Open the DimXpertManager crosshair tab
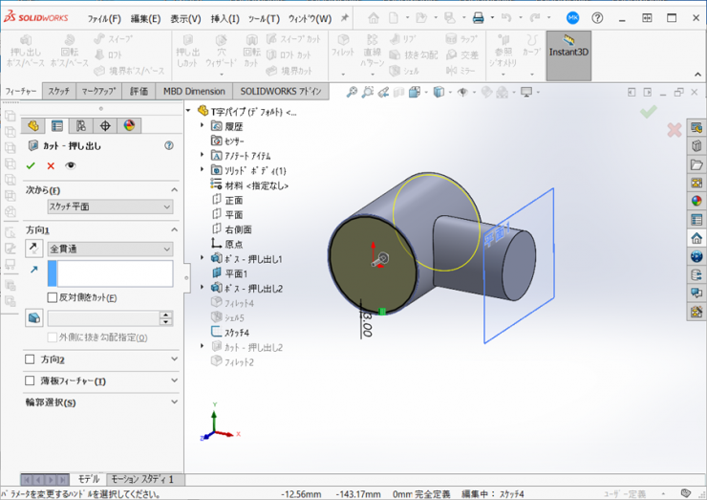707x500 pixels. click(105, 126)
